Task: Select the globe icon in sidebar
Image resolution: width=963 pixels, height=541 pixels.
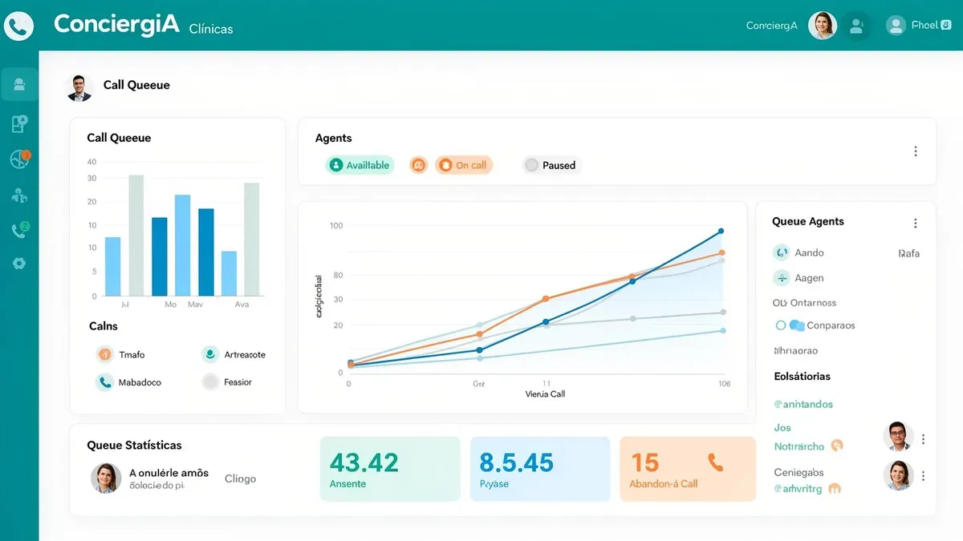Action: point(19,159)
